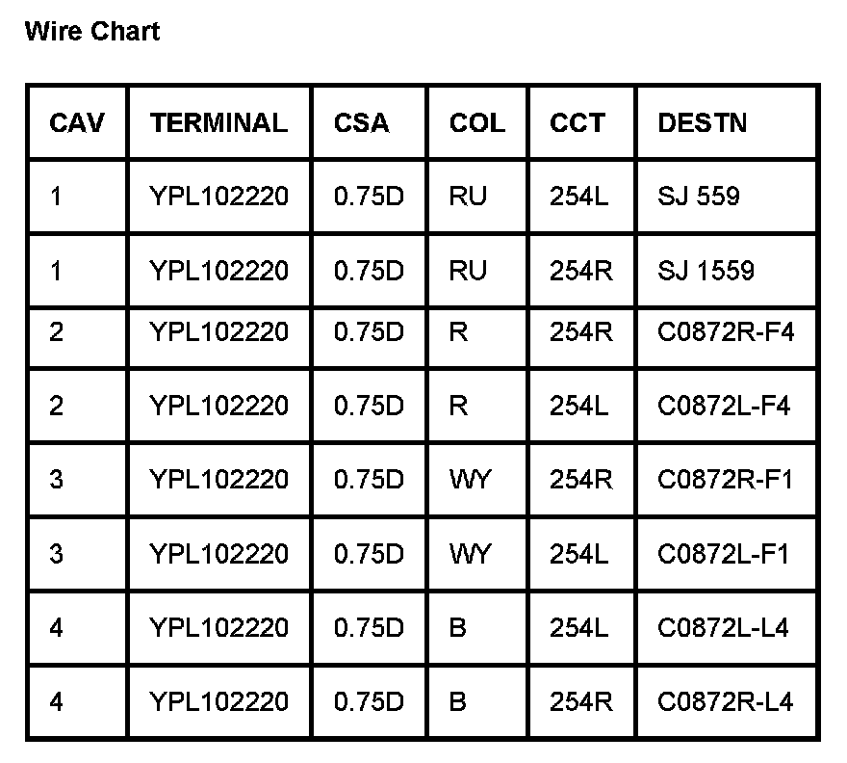
Task: Click the CSA column header
Action: pos(362,122)
